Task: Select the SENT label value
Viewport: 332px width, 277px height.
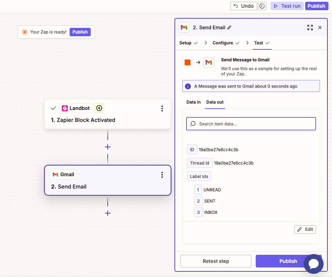Action: pyautogui.click(x=210, y=201)
